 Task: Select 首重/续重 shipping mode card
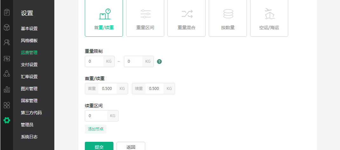pyautogui.click(x=104, y=18)
